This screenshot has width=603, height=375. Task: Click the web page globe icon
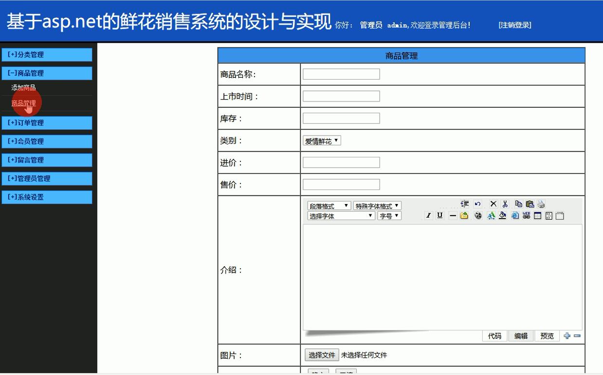pyautogui.click(x=515, y=215)
